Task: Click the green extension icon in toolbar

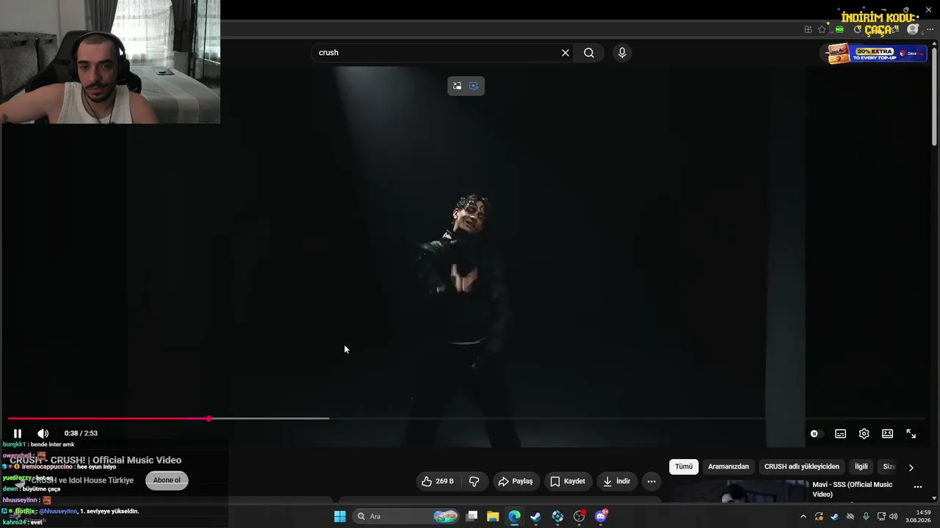Action: click(839, 30)
